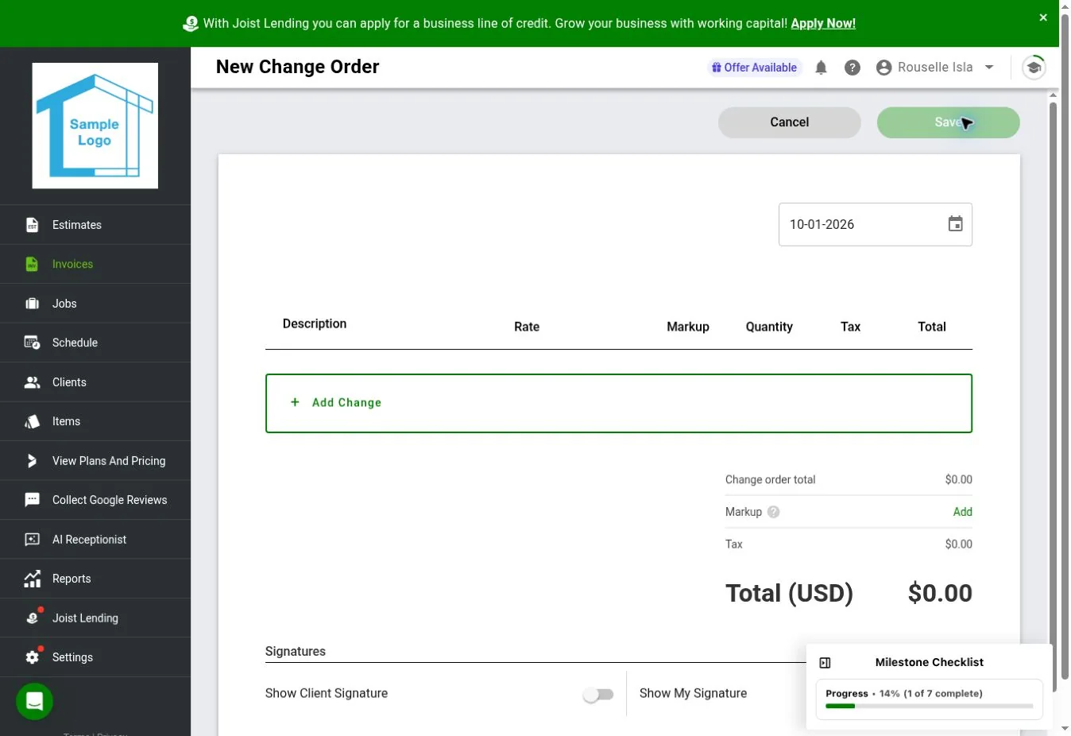Navigate to Clients
Screen dimensions: 1071x736
95,382
